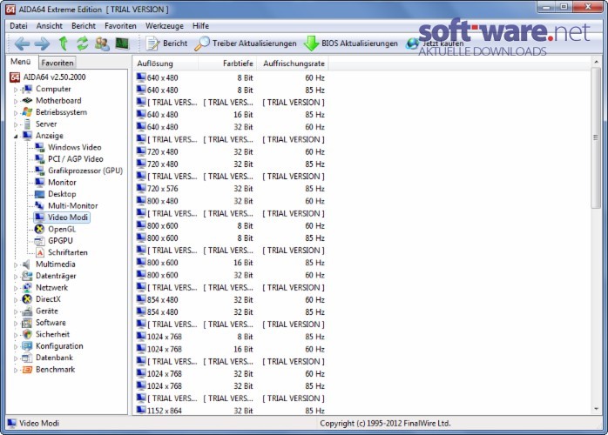
Task: Click the Benchmark category icon
Action: [27, 370]
